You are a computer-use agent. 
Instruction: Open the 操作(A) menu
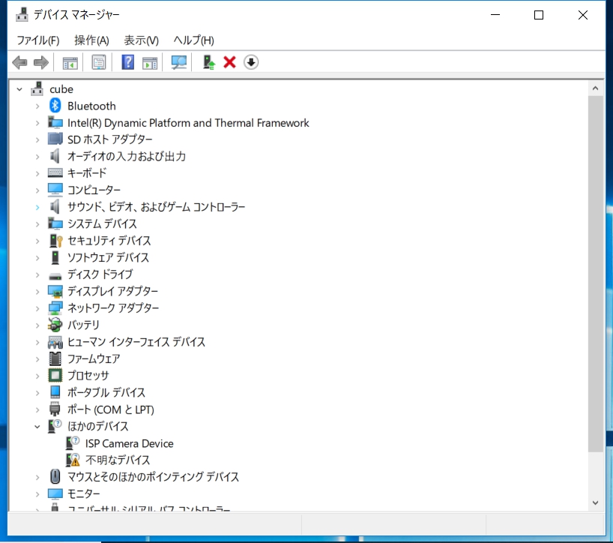(91, 40)
